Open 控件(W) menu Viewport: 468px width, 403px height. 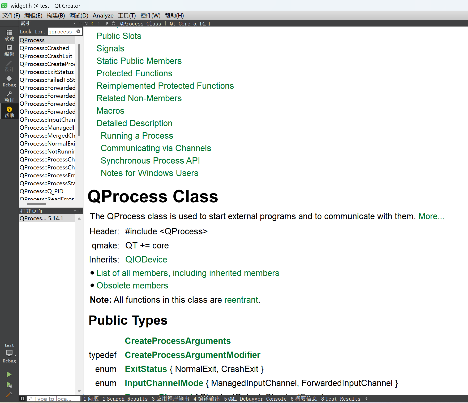pyautogui.click(x=150, y=15)
